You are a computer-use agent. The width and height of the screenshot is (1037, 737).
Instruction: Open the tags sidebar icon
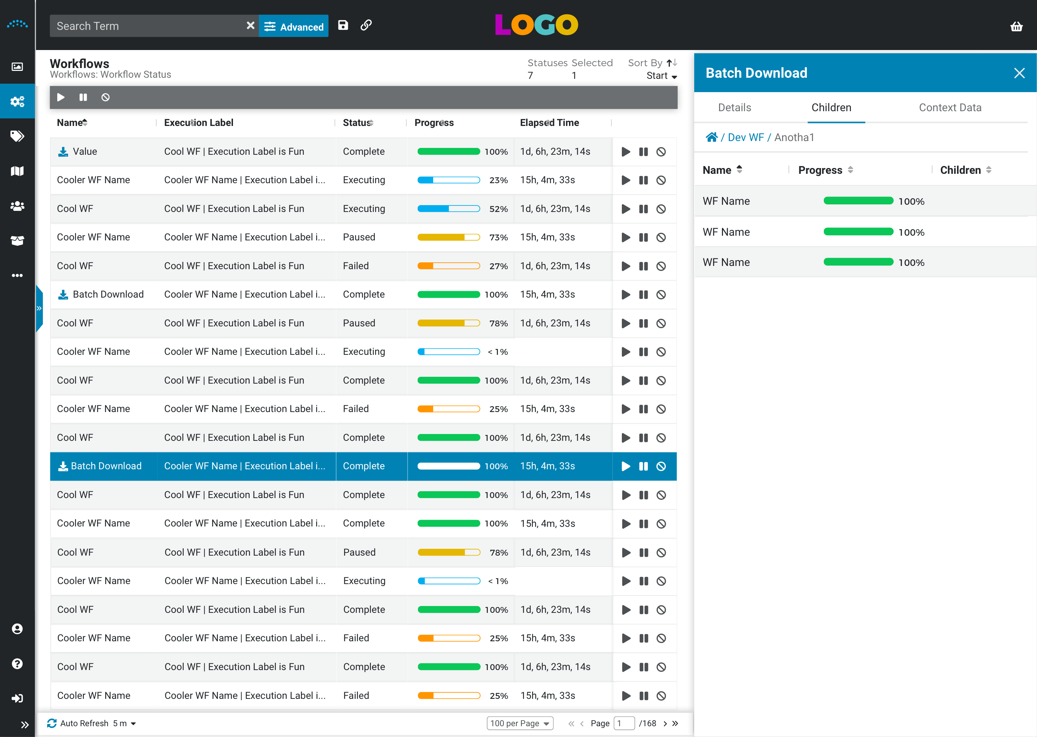click(x=17, y=136)
